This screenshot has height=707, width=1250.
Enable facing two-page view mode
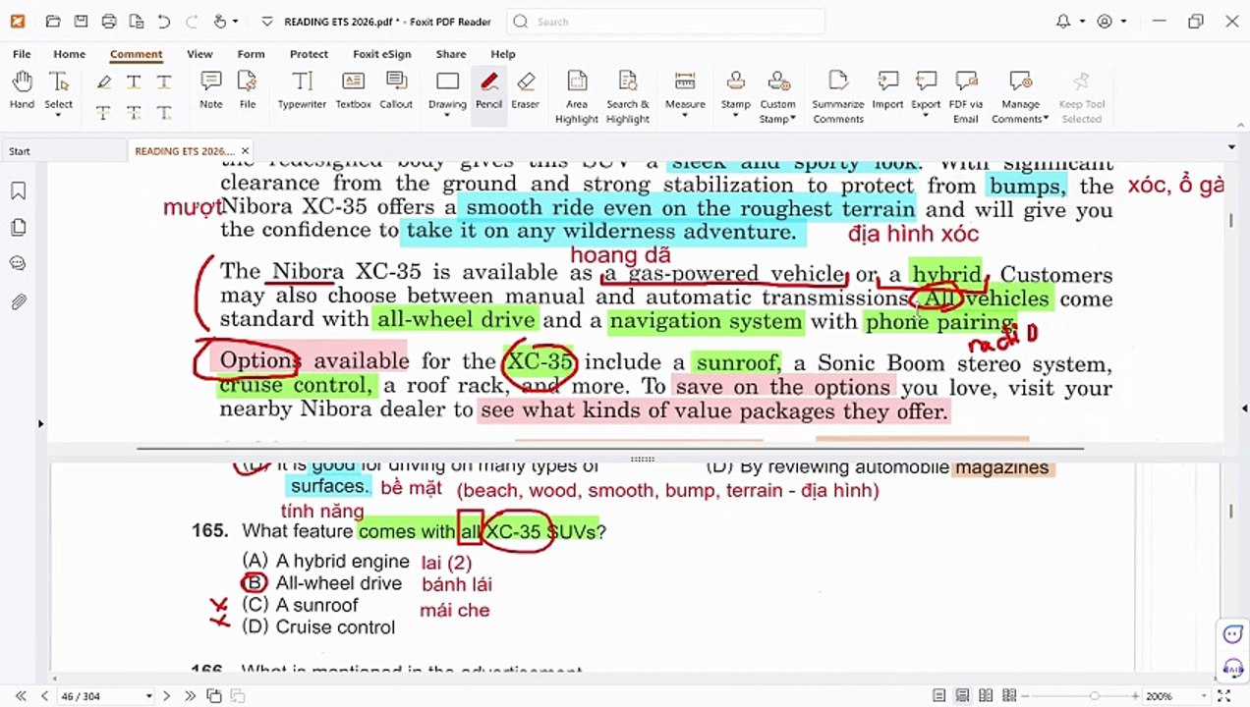tap(986, 695)
